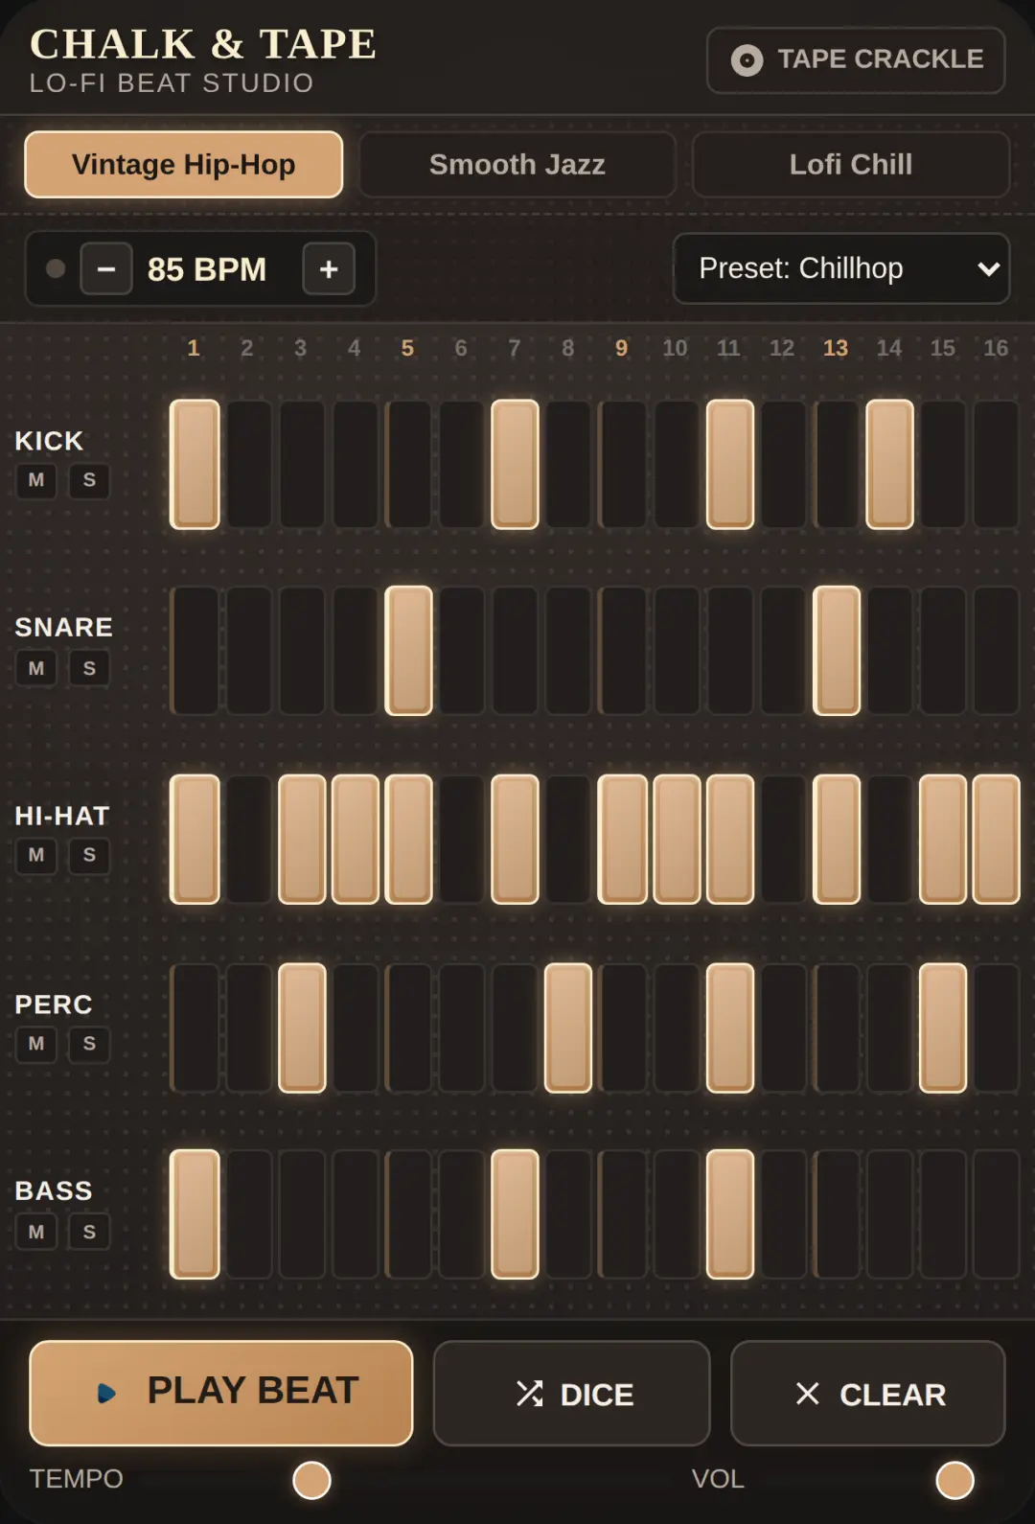Randomize pattern with Dice button
The width and height of the screenshot is (1035, 1524).
(572, 1394)
